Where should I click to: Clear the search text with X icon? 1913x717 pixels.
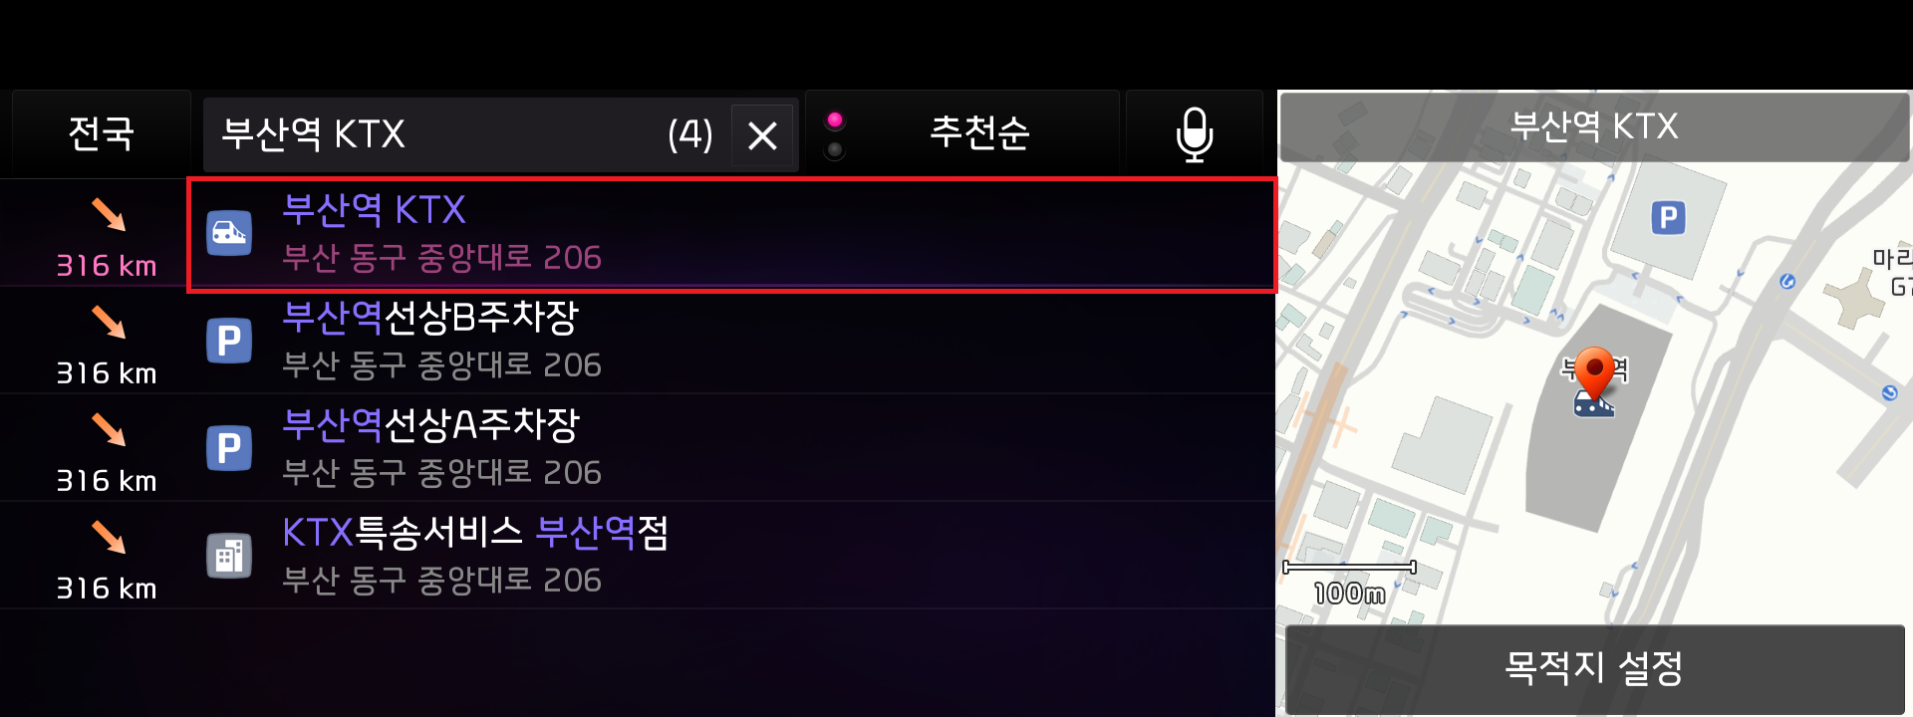pos(762,135)
